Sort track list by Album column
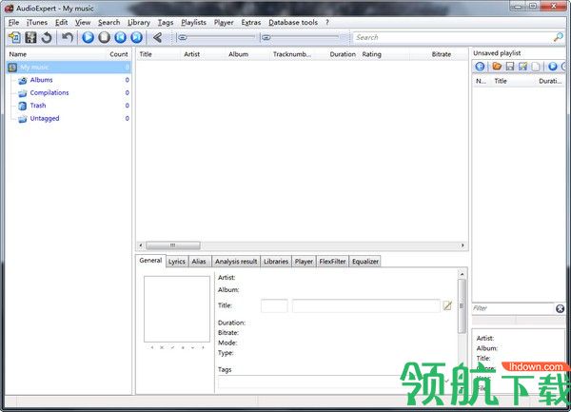 click(x=239, y=54)
